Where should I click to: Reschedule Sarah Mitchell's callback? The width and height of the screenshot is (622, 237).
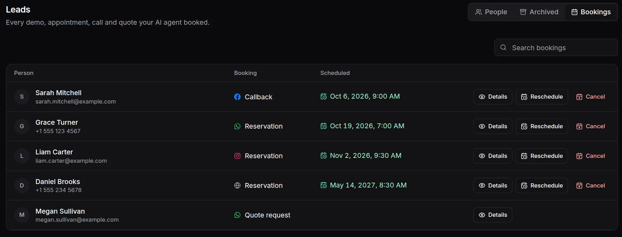(542, 97)
